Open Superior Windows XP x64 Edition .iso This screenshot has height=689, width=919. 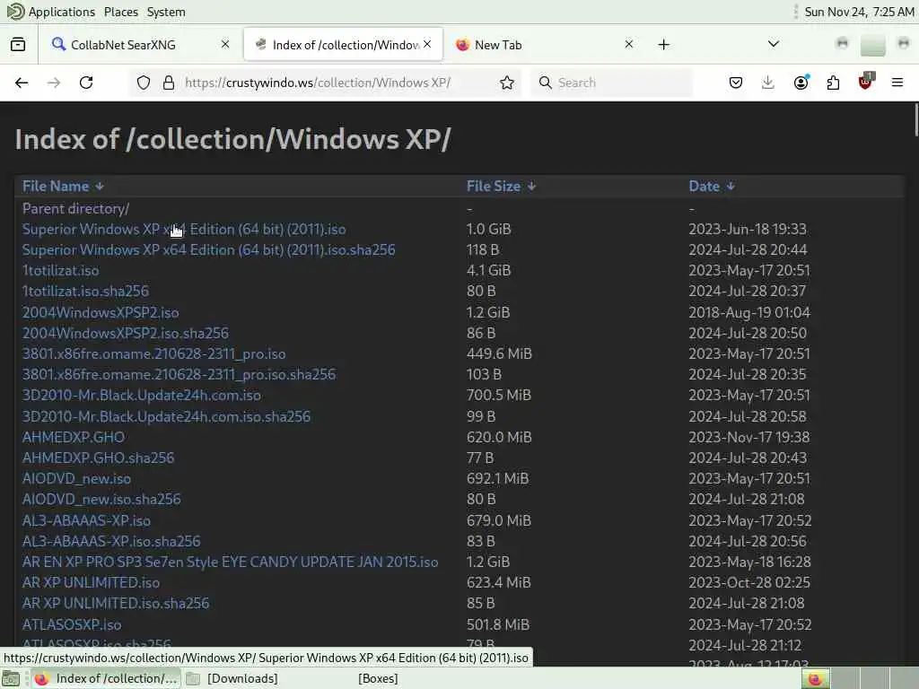pos(184,229)
